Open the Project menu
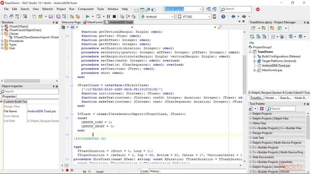310x174 pixels. click(61, 9)
